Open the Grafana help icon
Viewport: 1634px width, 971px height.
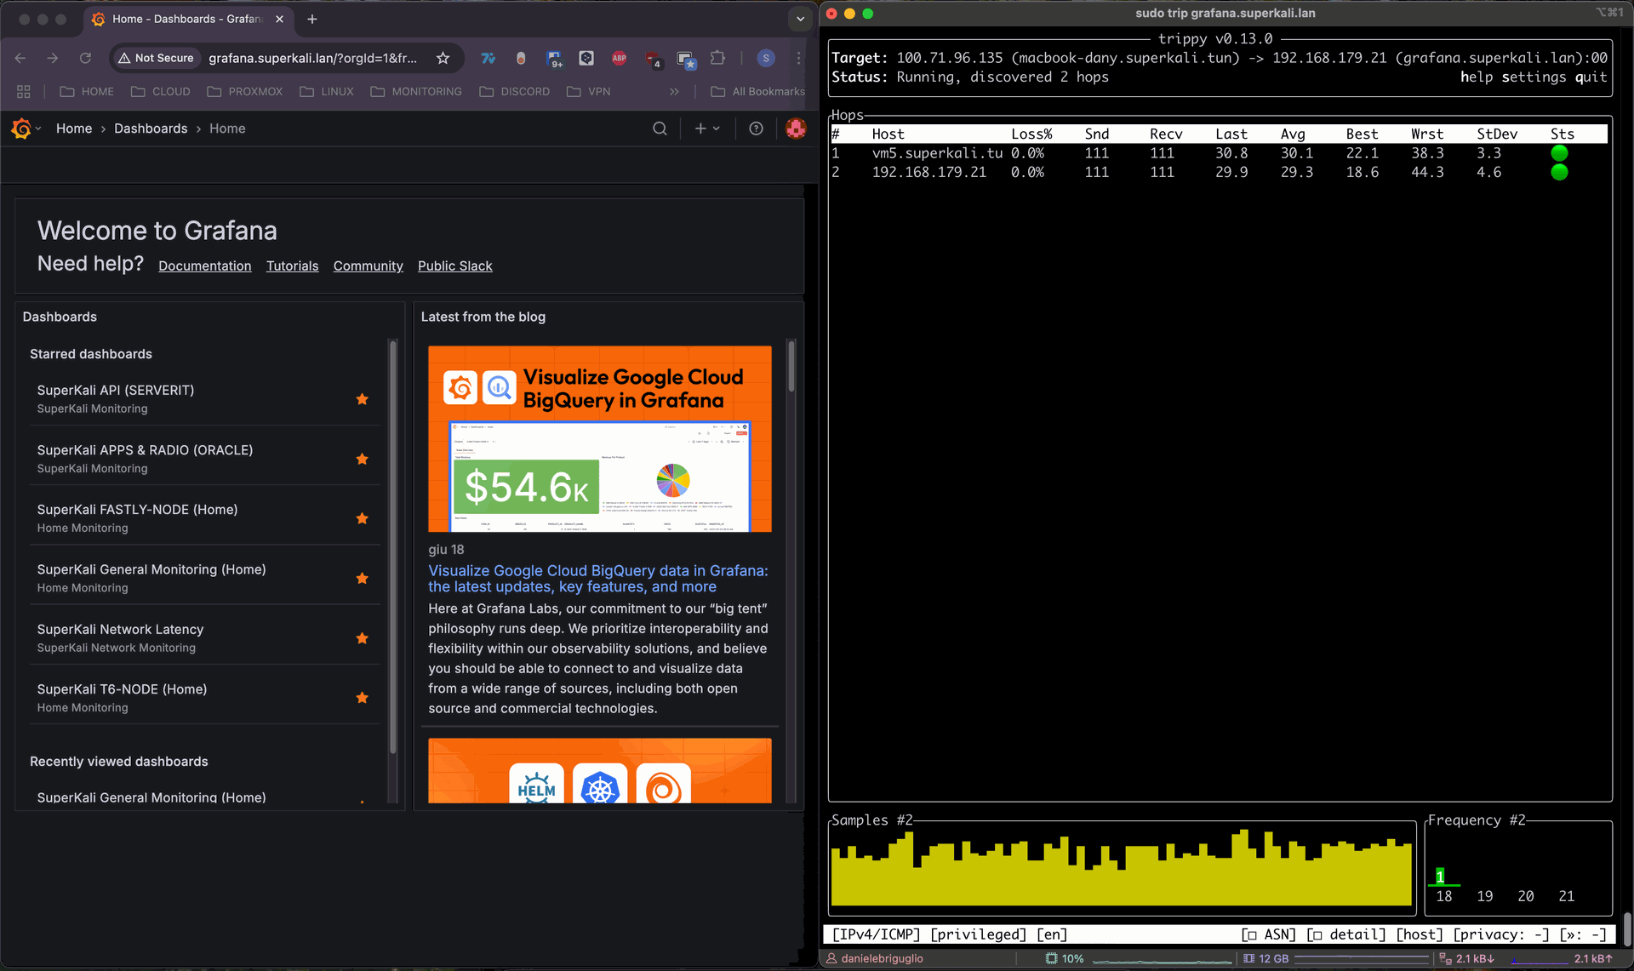pyautogui.click(x=757, y=129)
